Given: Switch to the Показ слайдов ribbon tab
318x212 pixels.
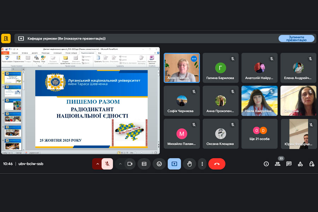Looking at the screenshot, I should point(71,53).
